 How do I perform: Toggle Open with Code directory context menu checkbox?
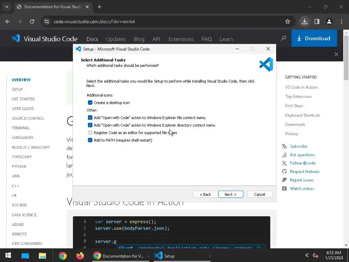tap(90, 125)
